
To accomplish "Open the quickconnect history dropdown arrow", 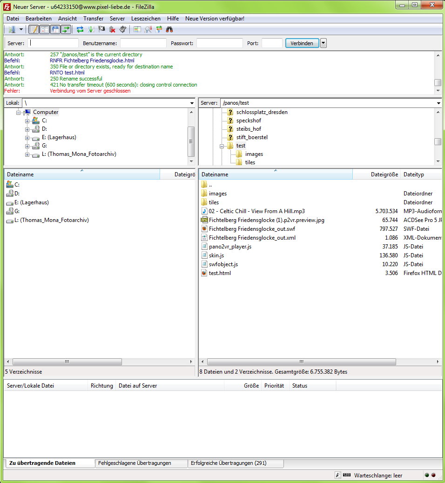I will (x=324, y=43).
